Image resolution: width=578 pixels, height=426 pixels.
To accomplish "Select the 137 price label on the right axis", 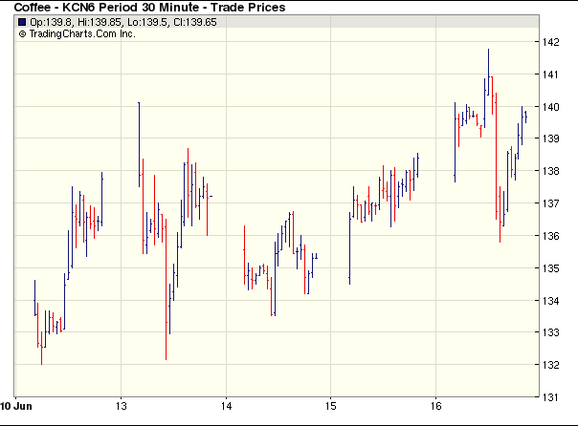I will pos(550,203).
